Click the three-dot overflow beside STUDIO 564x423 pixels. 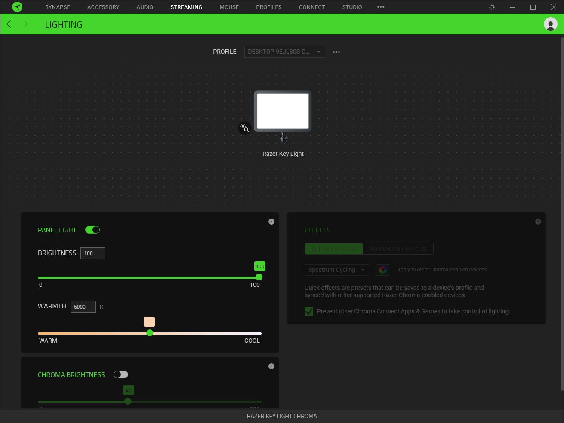[381, 7]
